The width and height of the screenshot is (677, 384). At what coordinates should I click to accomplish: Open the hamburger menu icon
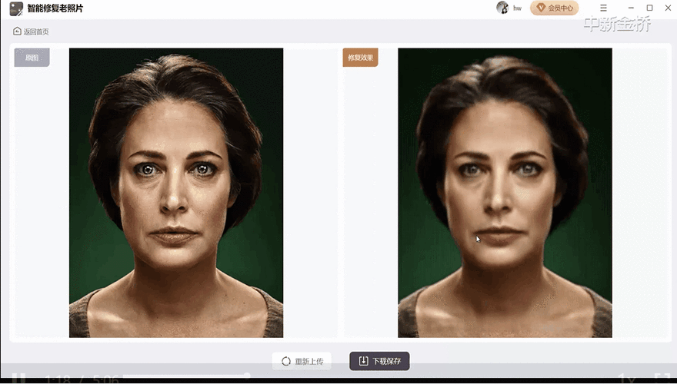tap(604, 8)
